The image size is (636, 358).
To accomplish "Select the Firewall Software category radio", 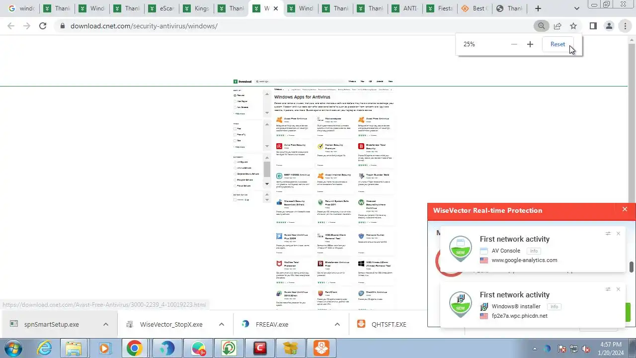I will 235,185.
